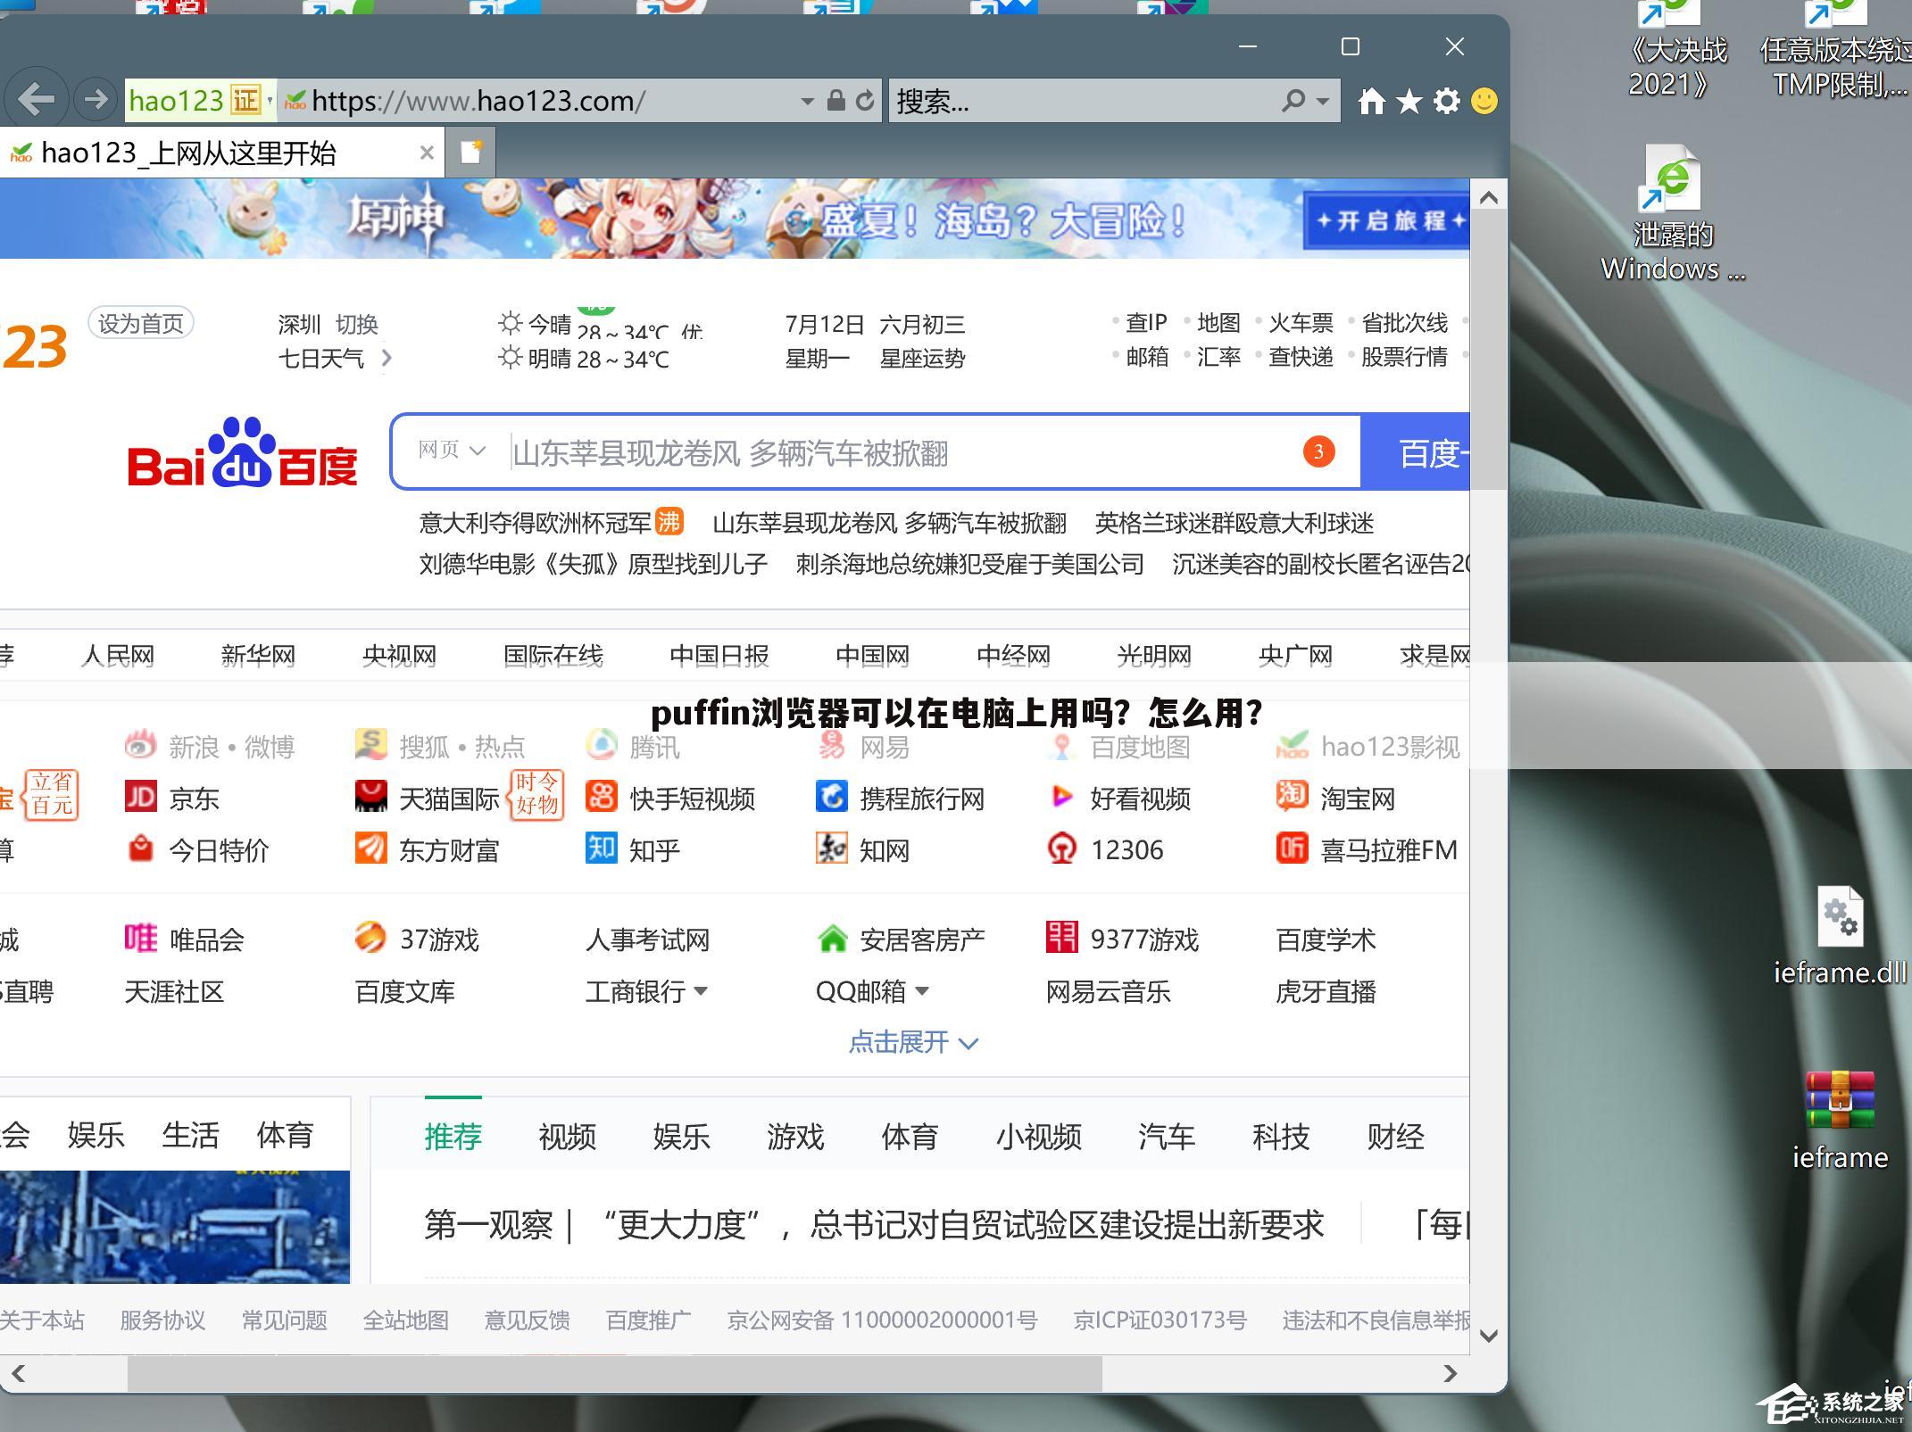
Task: Expand more sites via 点击展开
Action: coord(913,1041)
